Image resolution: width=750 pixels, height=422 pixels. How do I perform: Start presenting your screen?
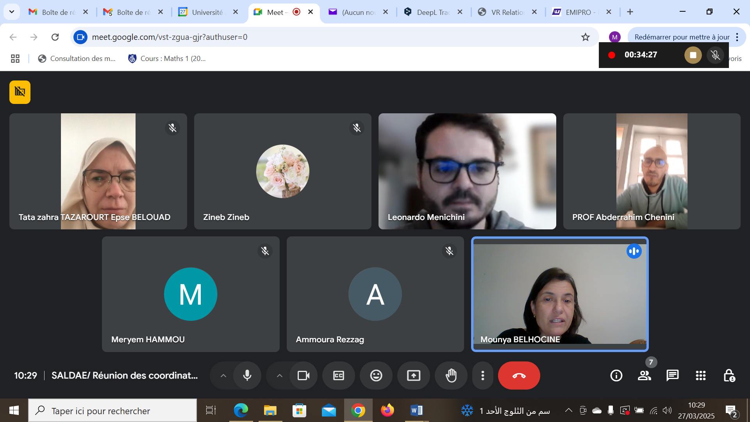point(413,376)
